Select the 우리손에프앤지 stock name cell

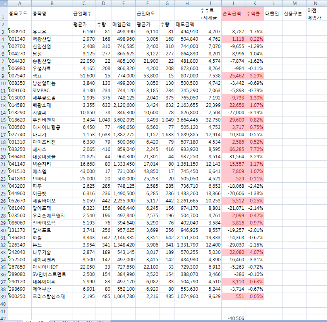click(52, 216)
